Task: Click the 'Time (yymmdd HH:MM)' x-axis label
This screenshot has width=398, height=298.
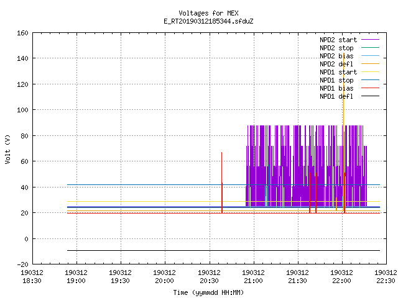Action: [208, 292]
